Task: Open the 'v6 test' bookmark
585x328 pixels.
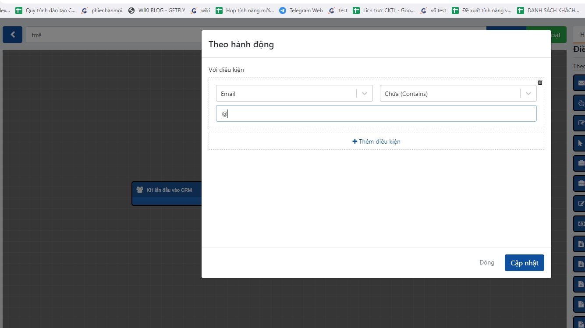Action: tap(433, 11)
